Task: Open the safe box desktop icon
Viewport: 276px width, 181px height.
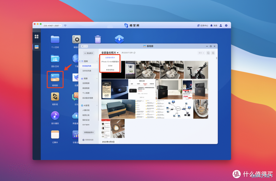Action: click(76, 39)
